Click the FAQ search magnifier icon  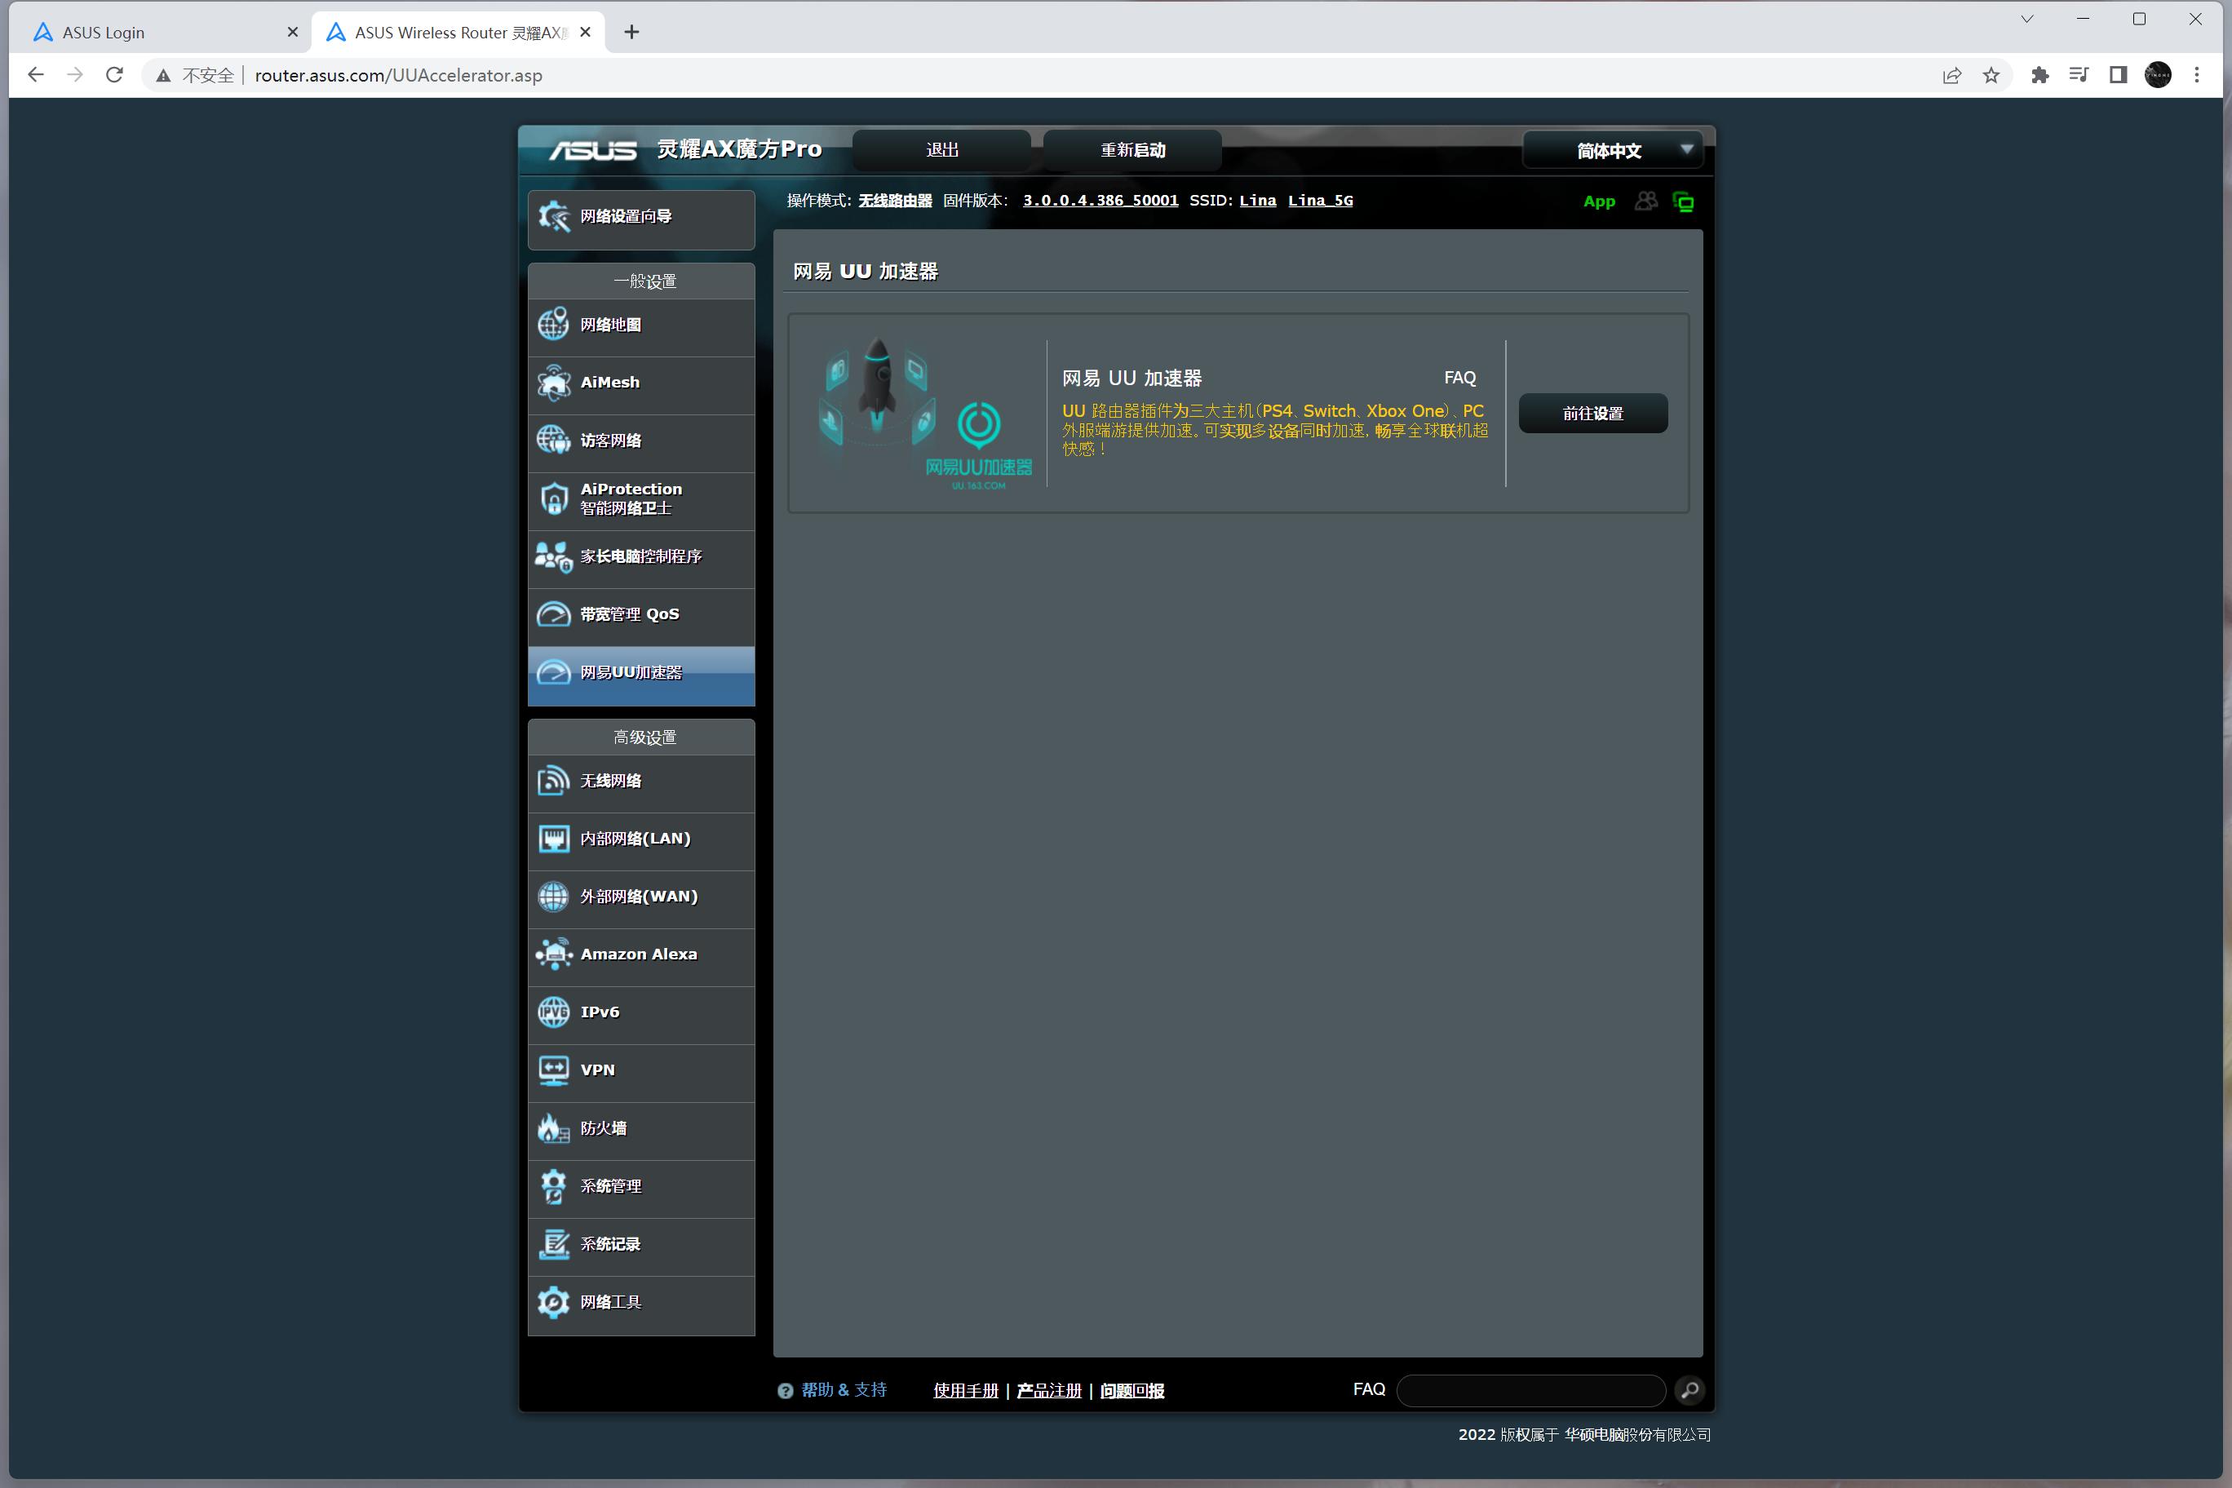[1689, 1390]
